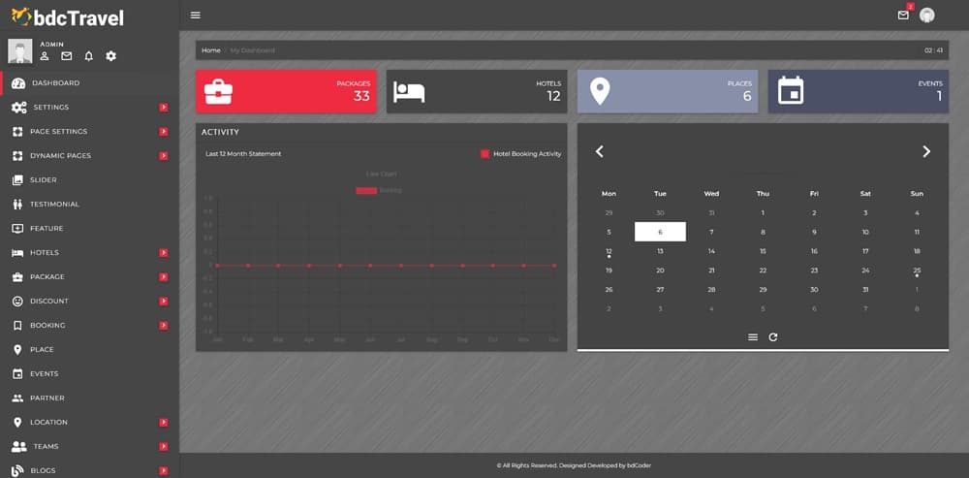The image size is (969, 478).
Task: Open the calendar list view icon
Action: point(753,336)
